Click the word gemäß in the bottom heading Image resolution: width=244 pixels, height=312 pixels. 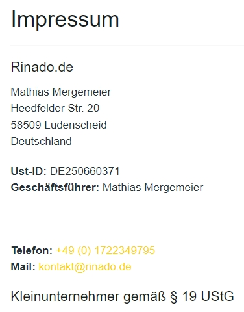pos(145,297)
